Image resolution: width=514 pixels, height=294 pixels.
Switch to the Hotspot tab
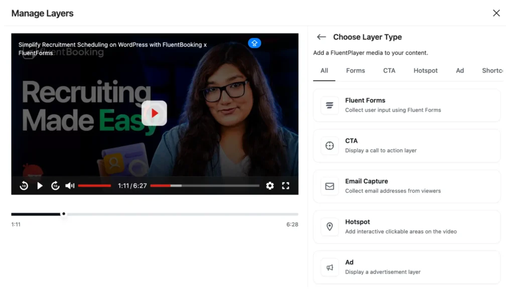click(x=426, y=71)
